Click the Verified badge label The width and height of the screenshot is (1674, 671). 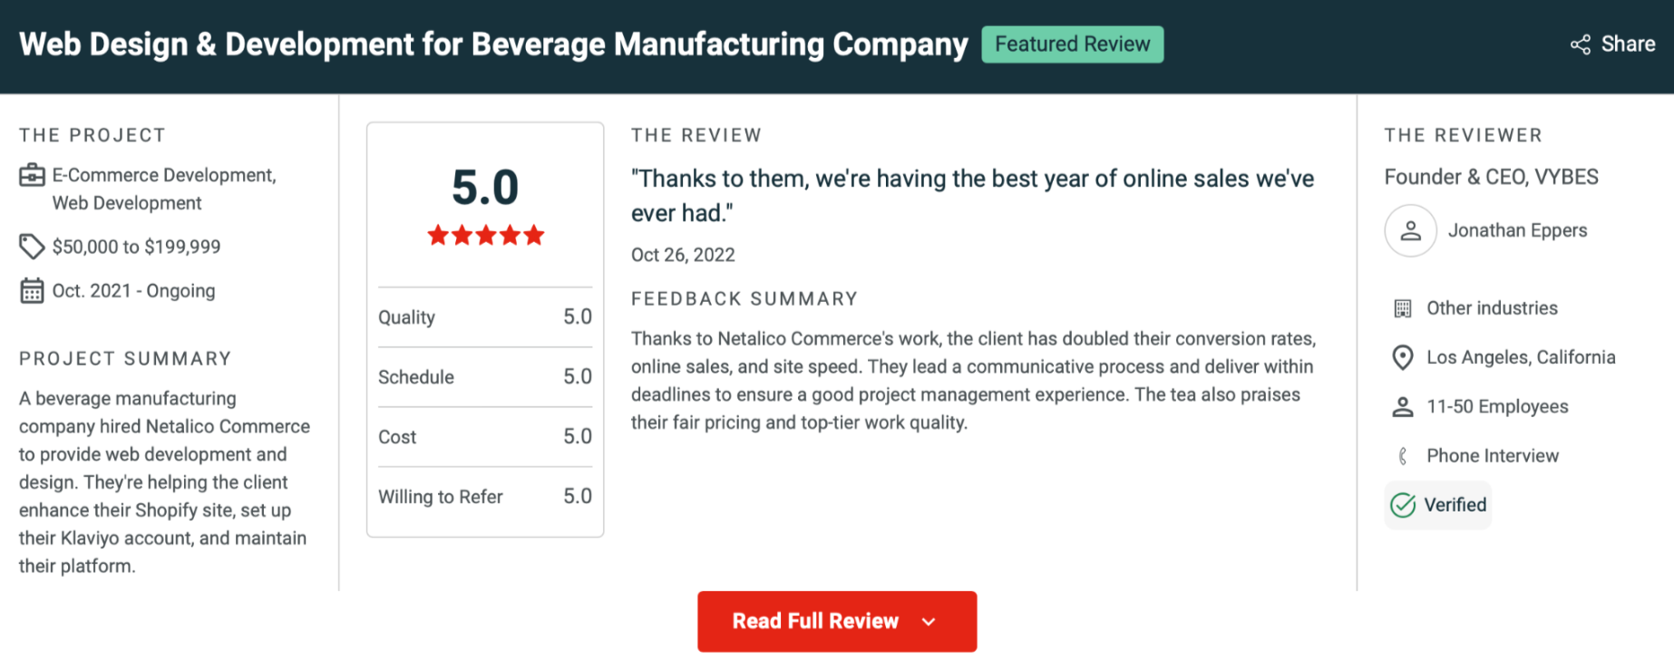tap(1455, 505)
